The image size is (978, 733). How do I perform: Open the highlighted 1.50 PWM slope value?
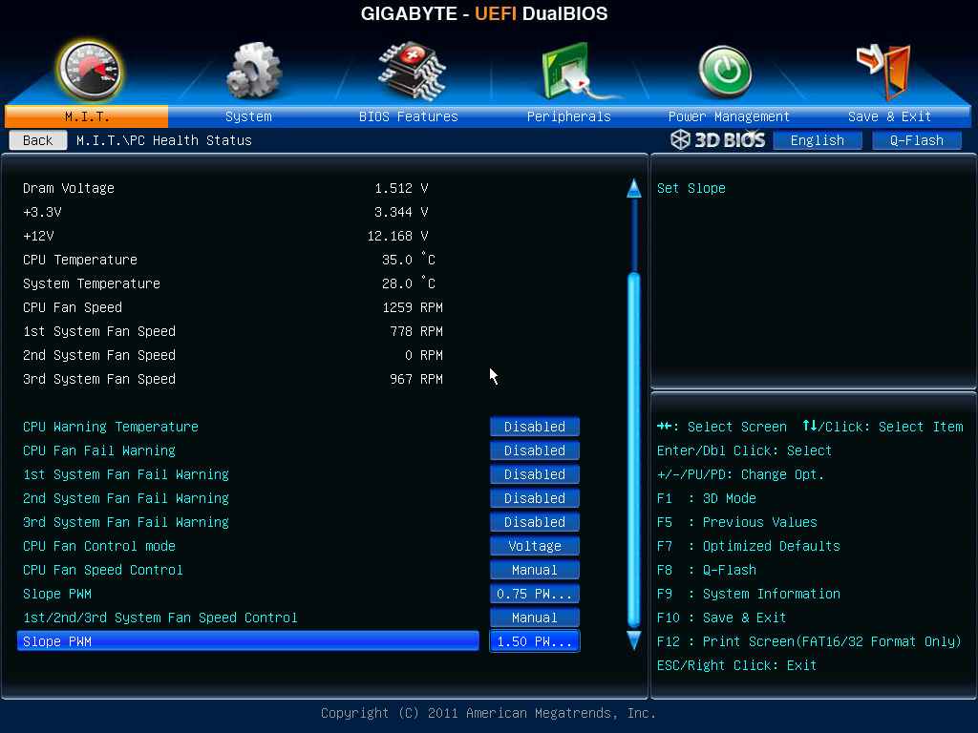(x=535, y=641)
